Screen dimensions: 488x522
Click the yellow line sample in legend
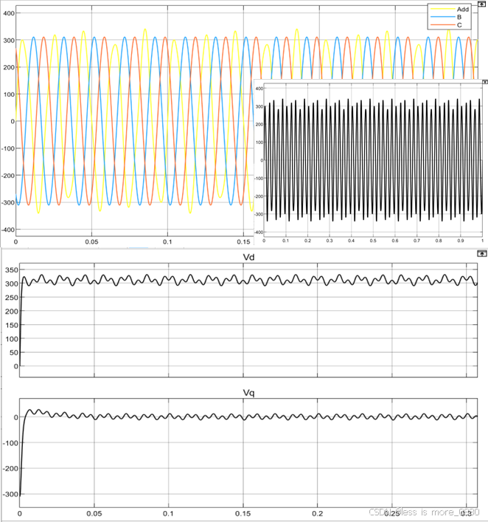pos(442,9)
